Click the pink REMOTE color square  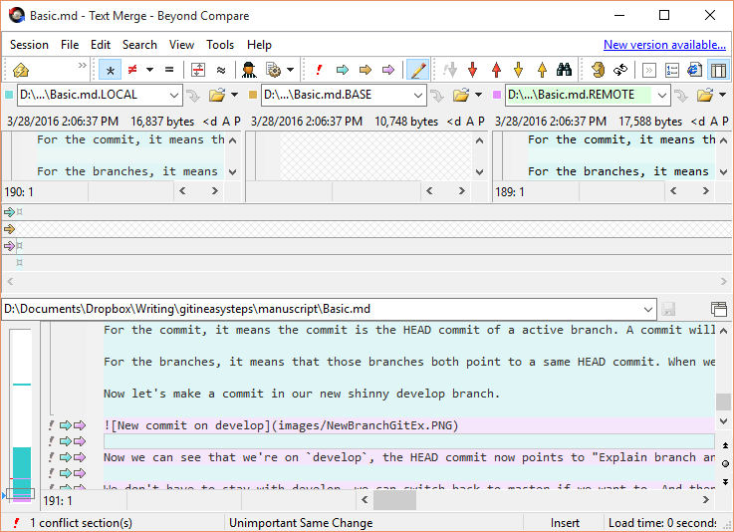pos(497,95)
